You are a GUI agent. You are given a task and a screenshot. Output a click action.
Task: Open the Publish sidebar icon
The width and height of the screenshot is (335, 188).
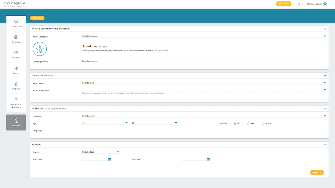click(16, 84)
